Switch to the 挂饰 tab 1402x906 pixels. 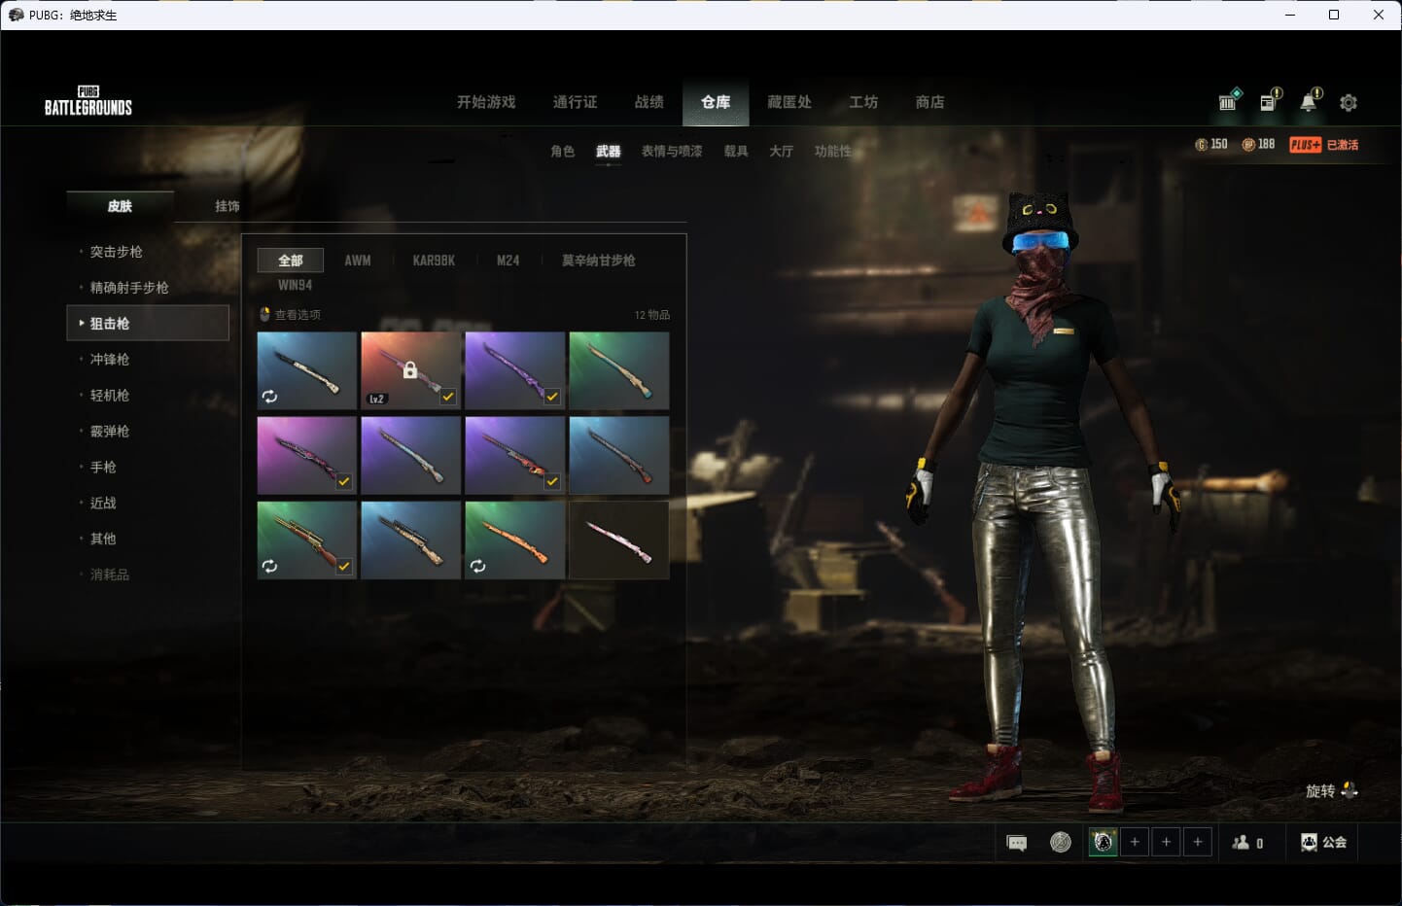[x=228, y=206]
